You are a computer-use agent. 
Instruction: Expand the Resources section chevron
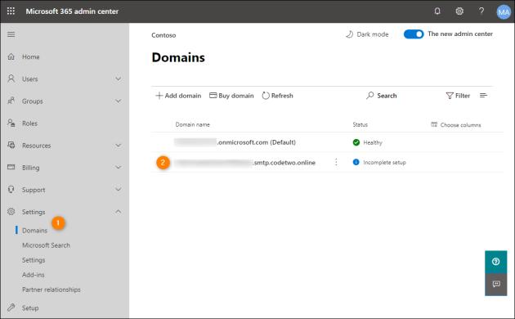(119, 145)
